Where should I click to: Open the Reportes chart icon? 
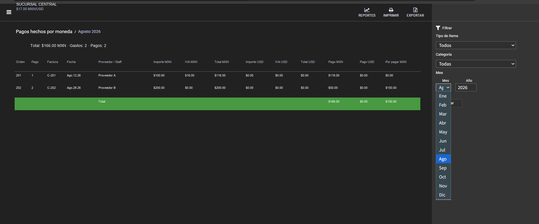pyautogui.click(x=367, y=10)
